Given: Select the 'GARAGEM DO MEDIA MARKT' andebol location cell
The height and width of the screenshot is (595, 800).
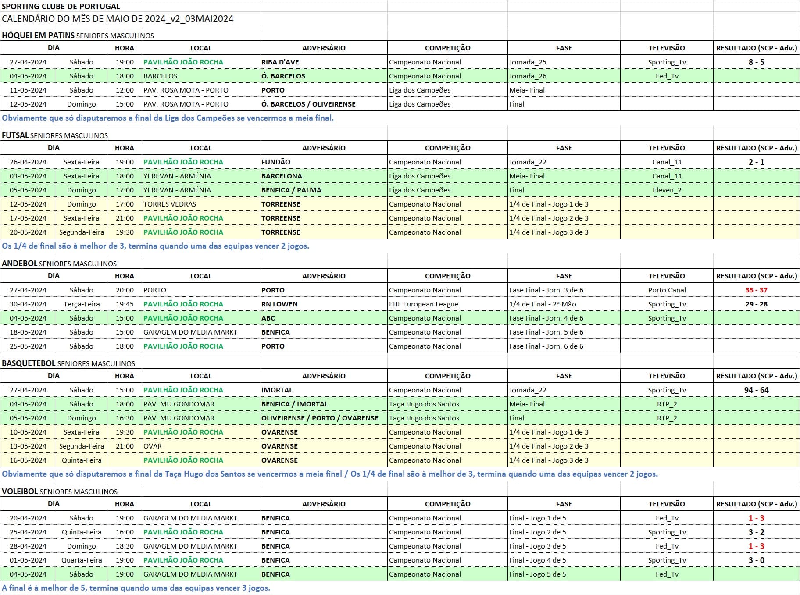Looking at the screenshot, I should coord(201,332).
